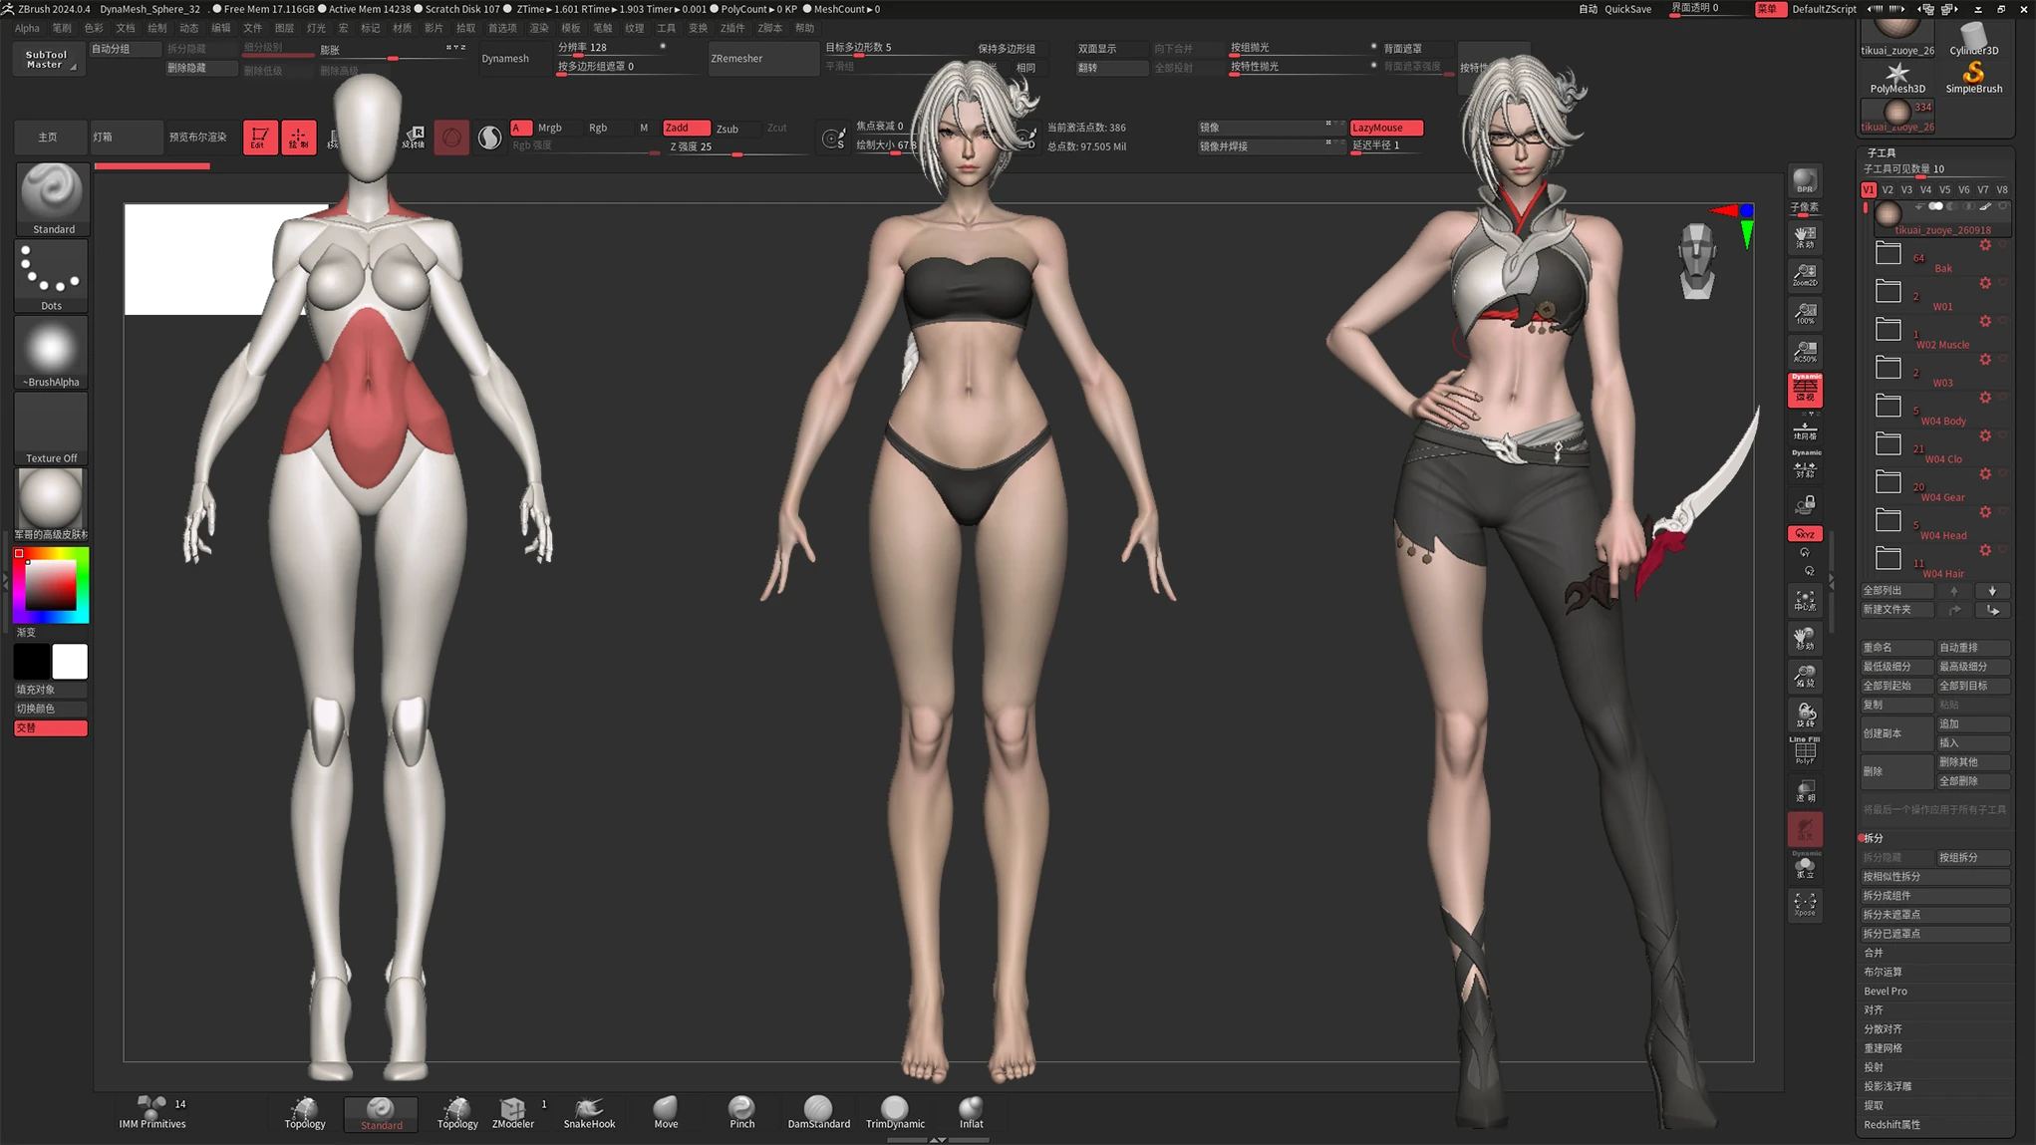Open the 帮助 help menu
The width and height of the screenshot is (2036, 1145).
(804, 28)
